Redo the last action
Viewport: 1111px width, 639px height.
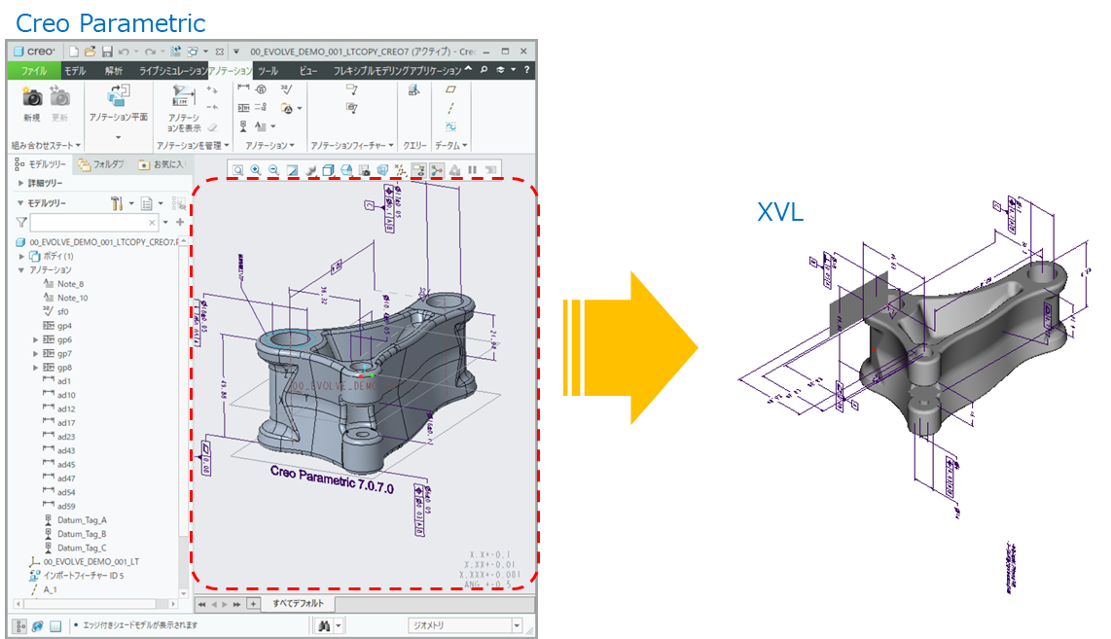(x=150, y=52)
